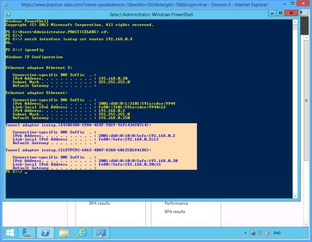Screen dimensions: 312x242
Task: Open the PowerShell window system menu icon
Action: 8,14
